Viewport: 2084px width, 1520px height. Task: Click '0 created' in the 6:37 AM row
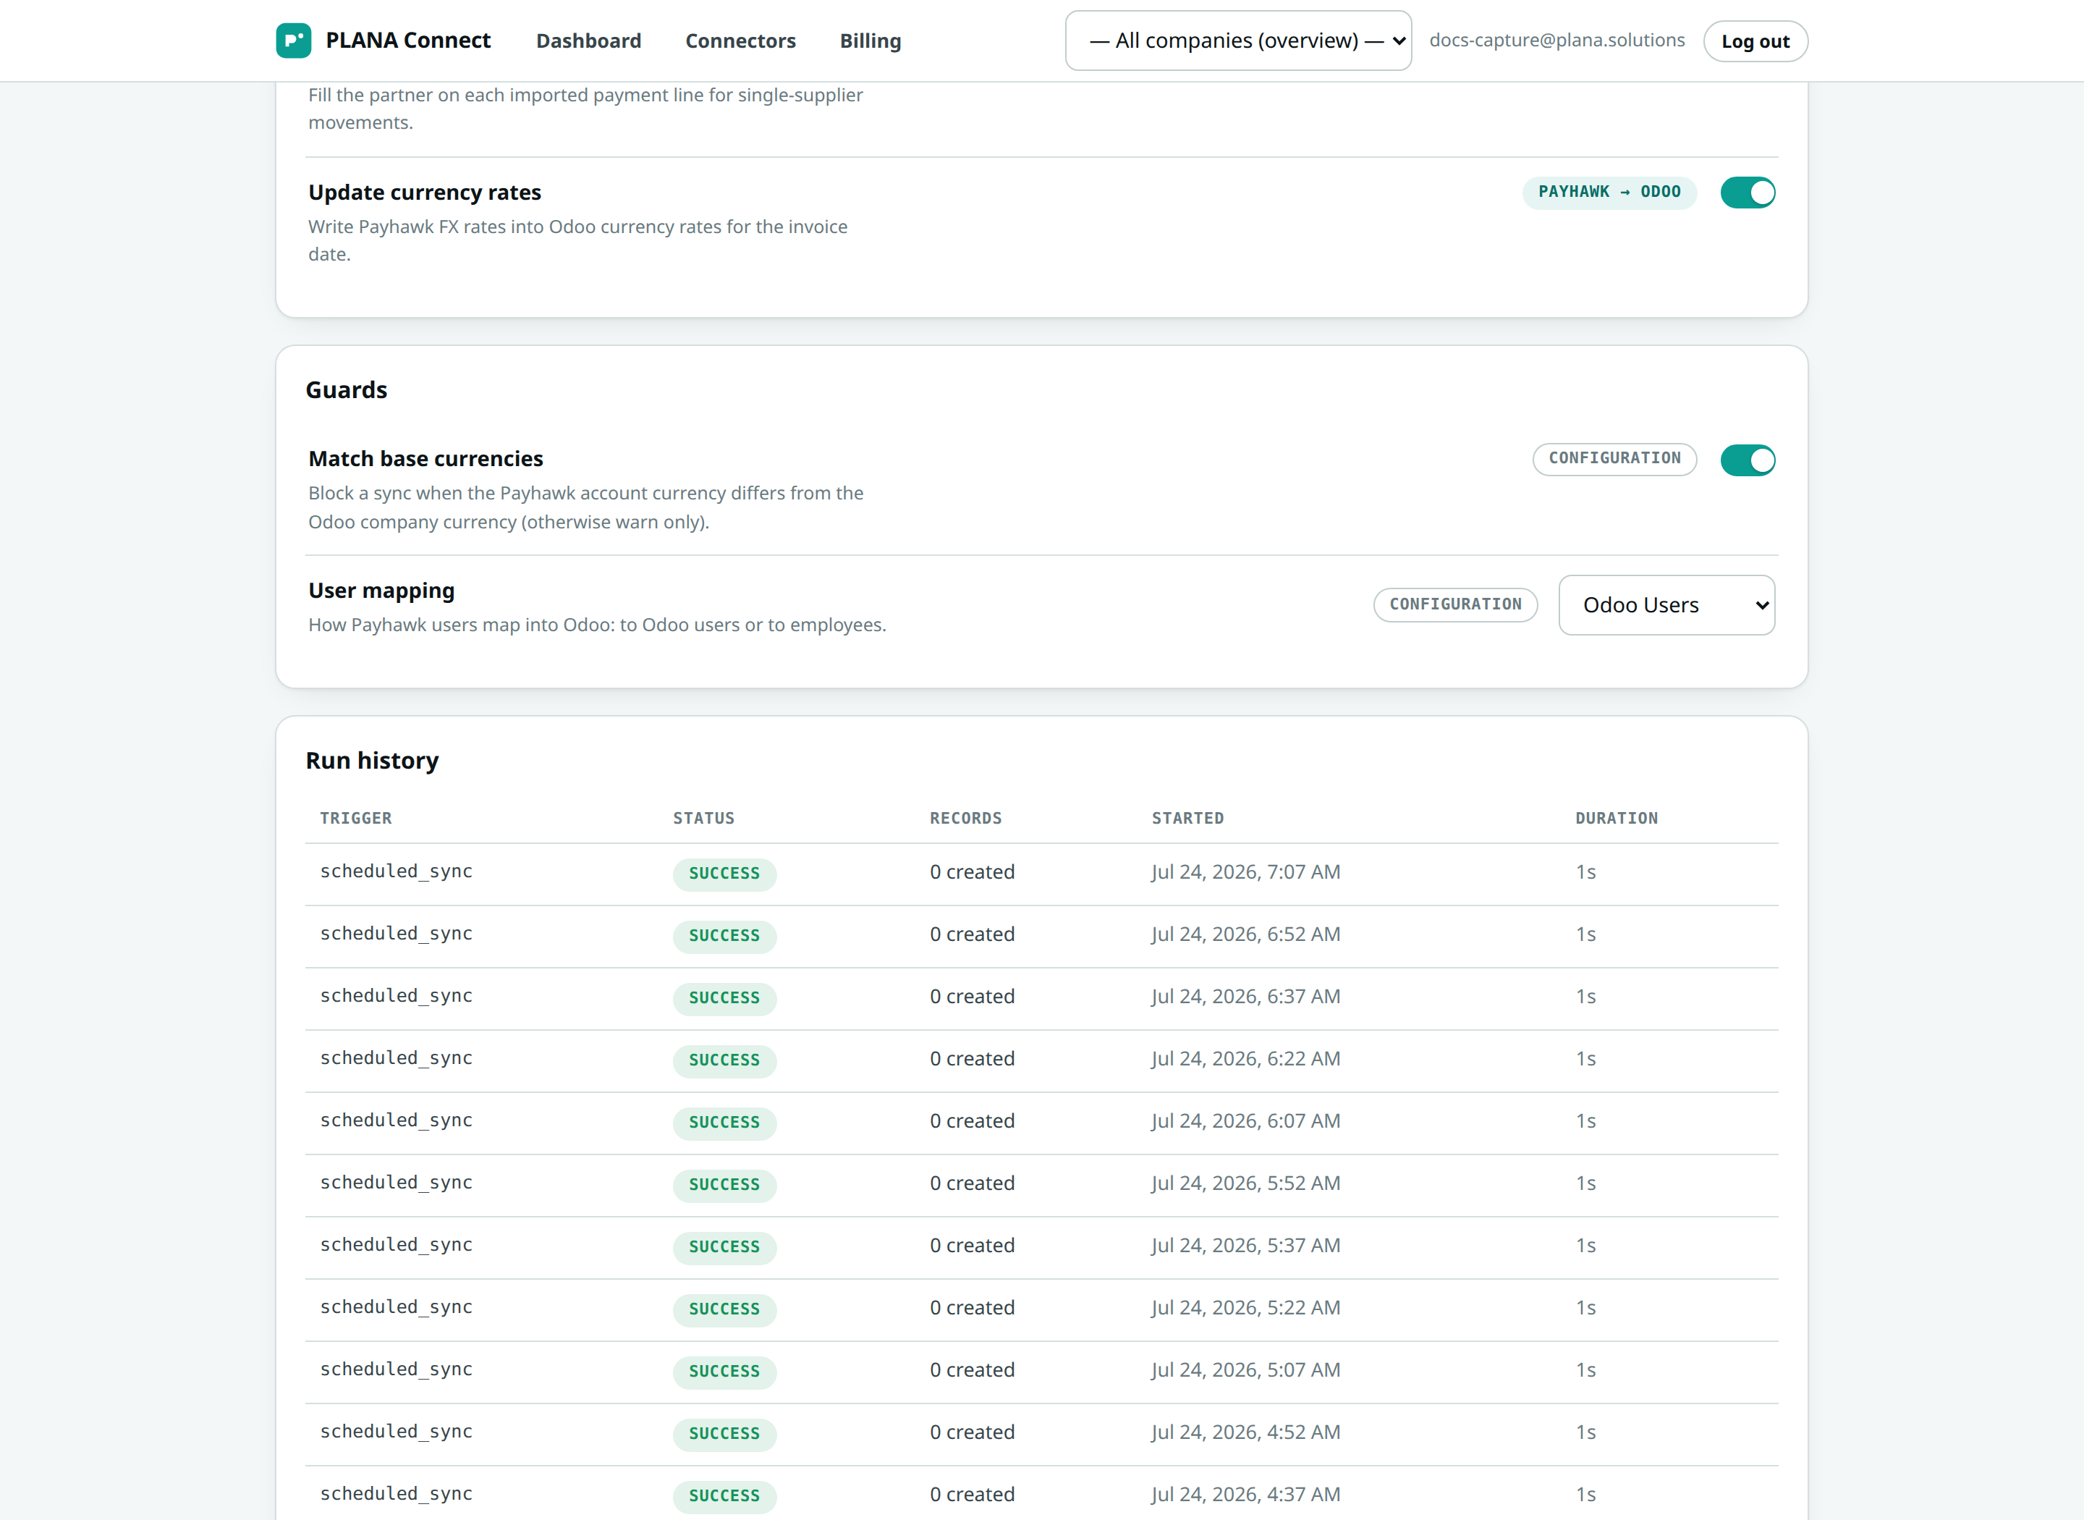[972, 997]
